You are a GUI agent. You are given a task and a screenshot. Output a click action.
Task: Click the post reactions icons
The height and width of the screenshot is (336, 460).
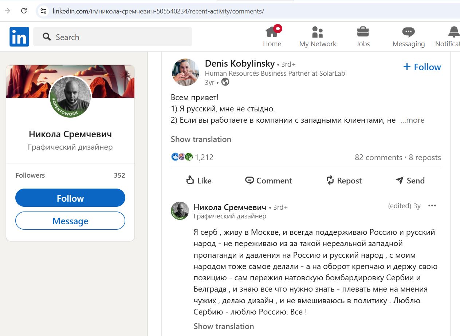pyautogui.click(x=182, y=157)
